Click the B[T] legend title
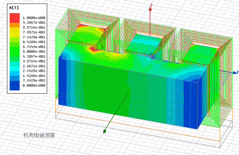The height and width of the screenshot is (155, 239). 14,8
